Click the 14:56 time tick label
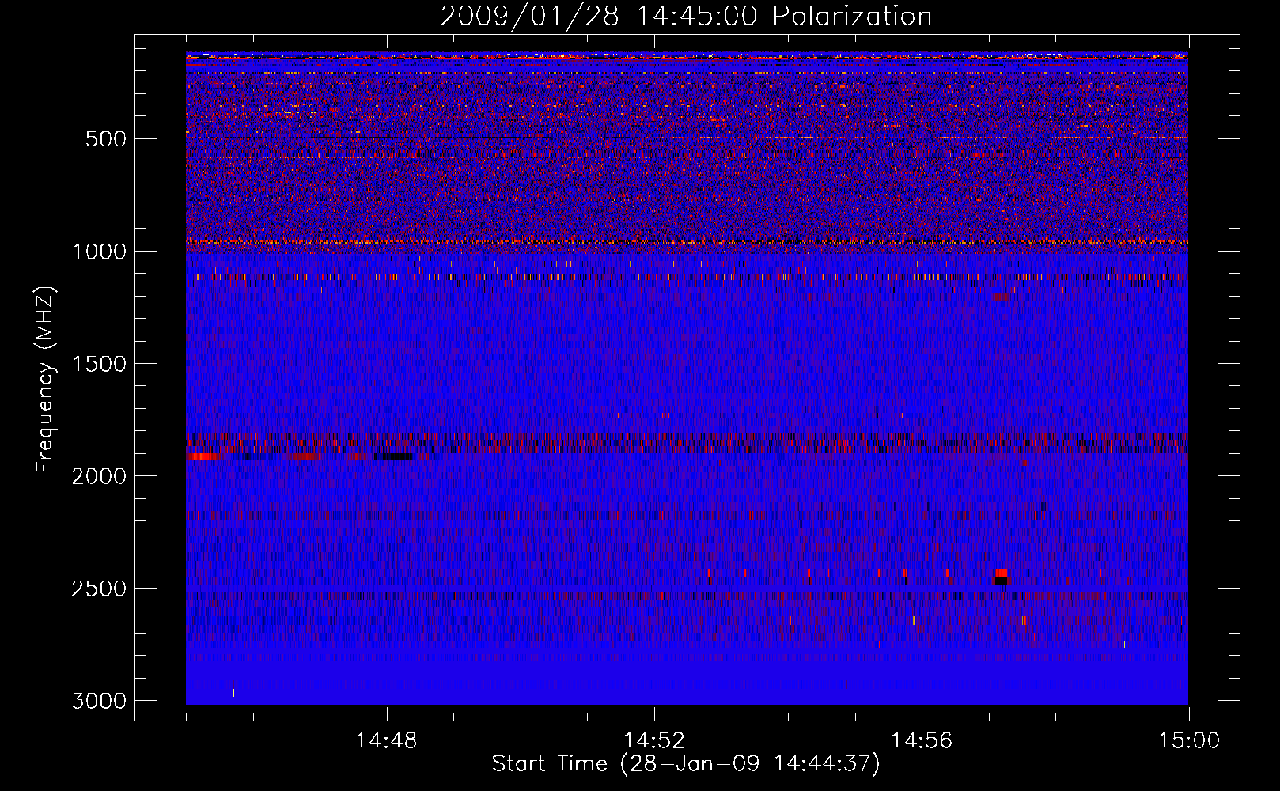 tap(922, 741)
